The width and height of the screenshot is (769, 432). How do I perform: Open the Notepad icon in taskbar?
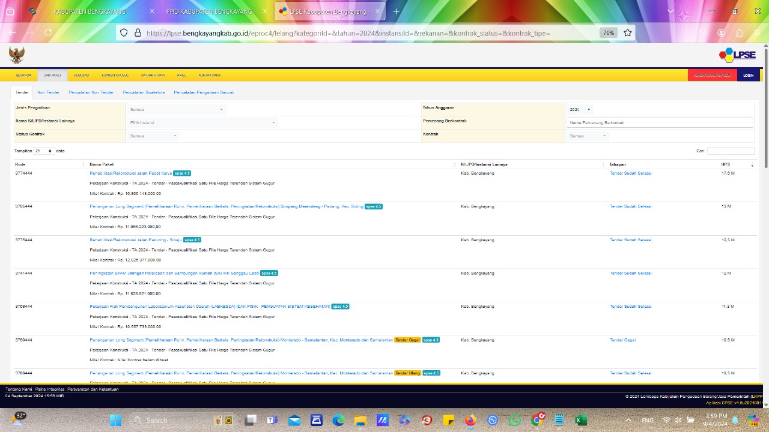click(x=559, y=420)
